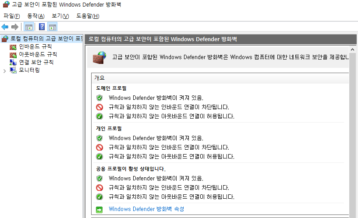
Task: Click the 연결 보안 규칙 tree icon
Action: click(x=13, y=63)
